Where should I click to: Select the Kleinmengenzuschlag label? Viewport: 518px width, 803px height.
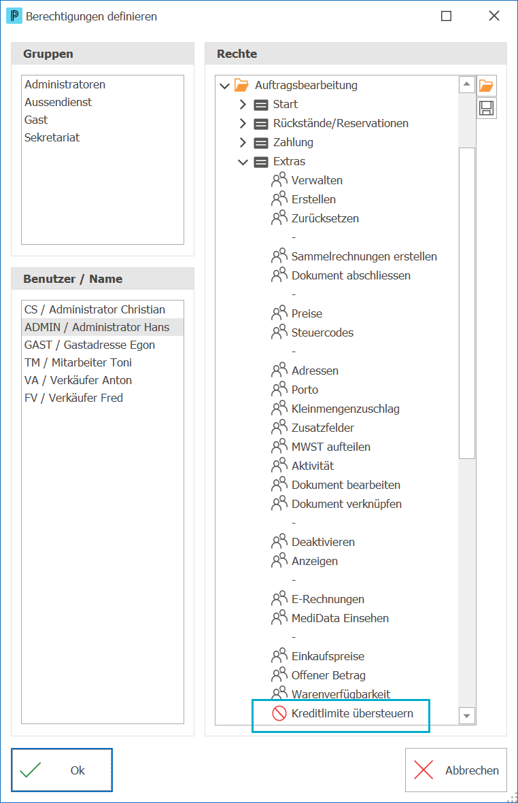[345, 409]
